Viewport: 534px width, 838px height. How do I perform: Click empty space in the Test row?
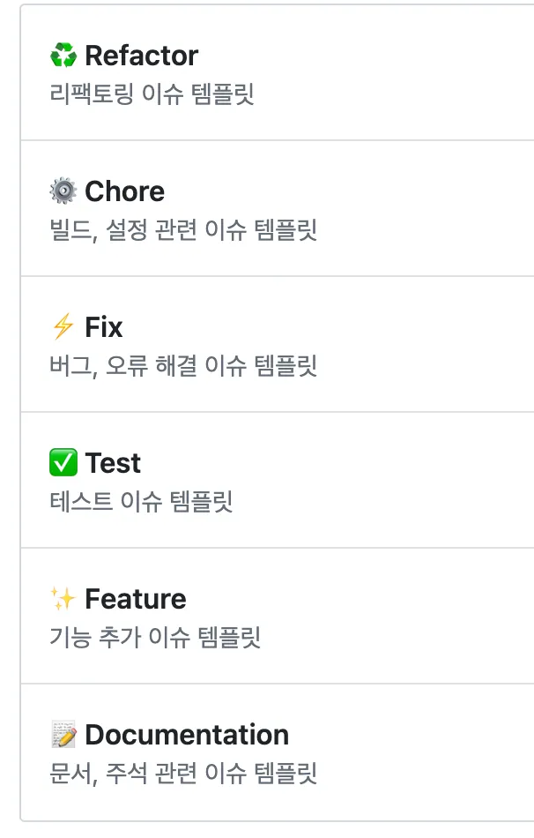click(x=397, y=481)
